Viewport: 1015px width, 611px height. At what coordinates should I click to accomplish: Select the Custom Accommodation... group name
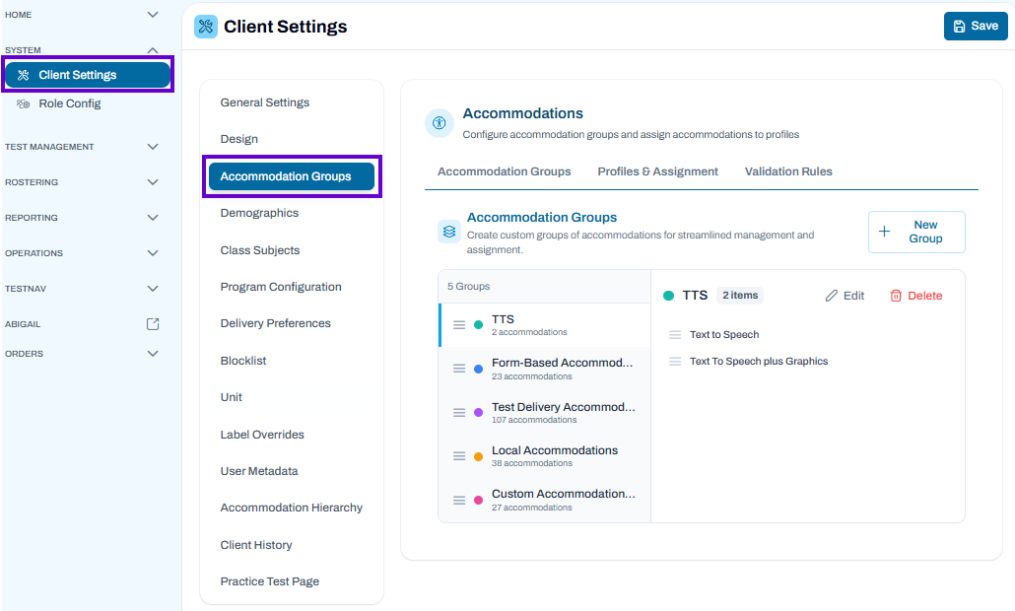point(563,494)
